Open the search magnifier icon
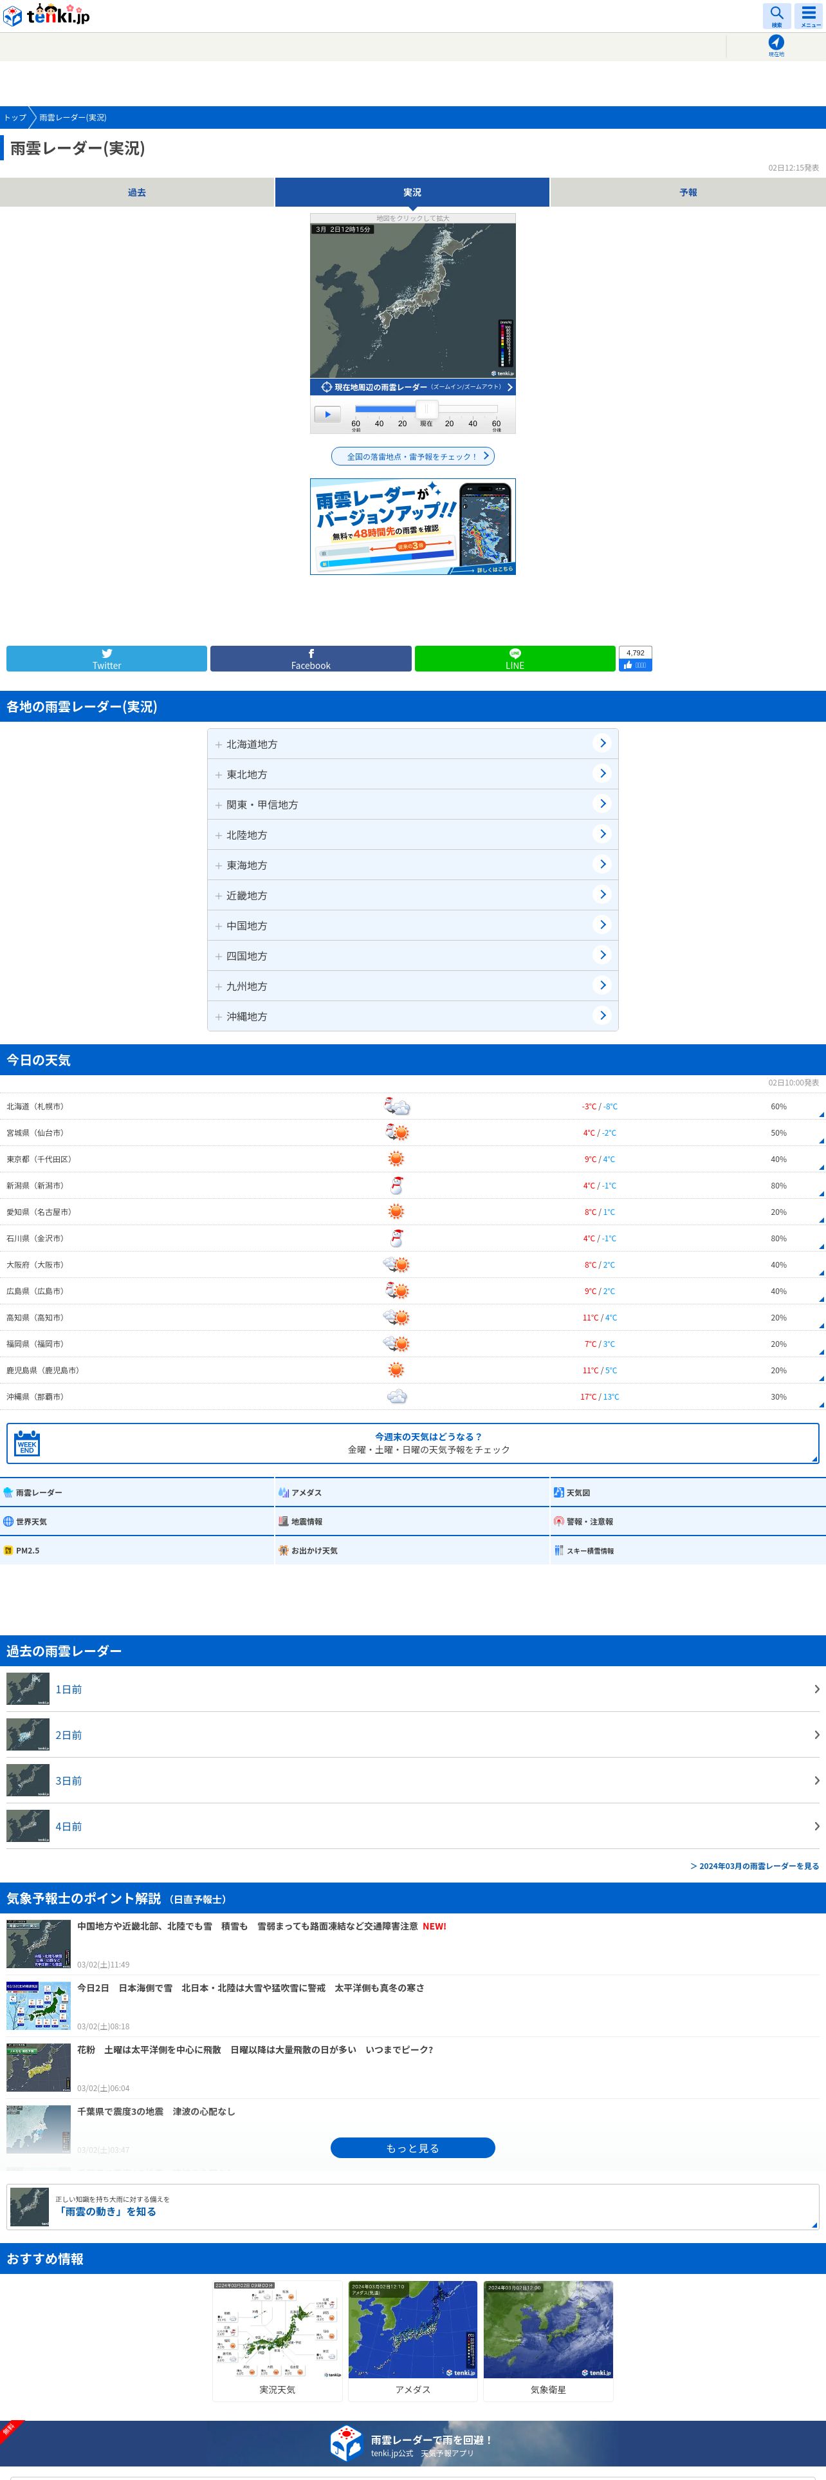Screen dimensions: 826x2480 point(777,15)
